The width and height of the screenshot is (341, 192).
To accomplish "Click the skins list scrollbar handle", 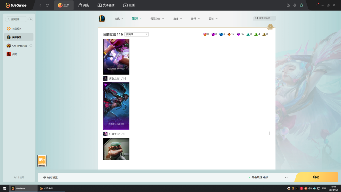I will [269, 133].
